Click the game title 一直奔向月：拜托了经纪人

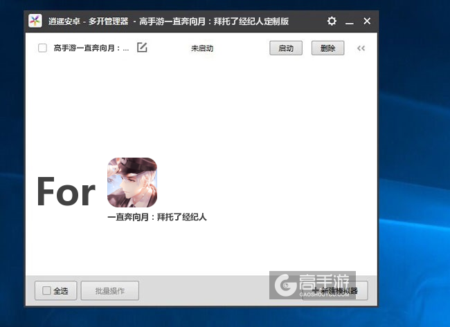click(x=157, y=217)
